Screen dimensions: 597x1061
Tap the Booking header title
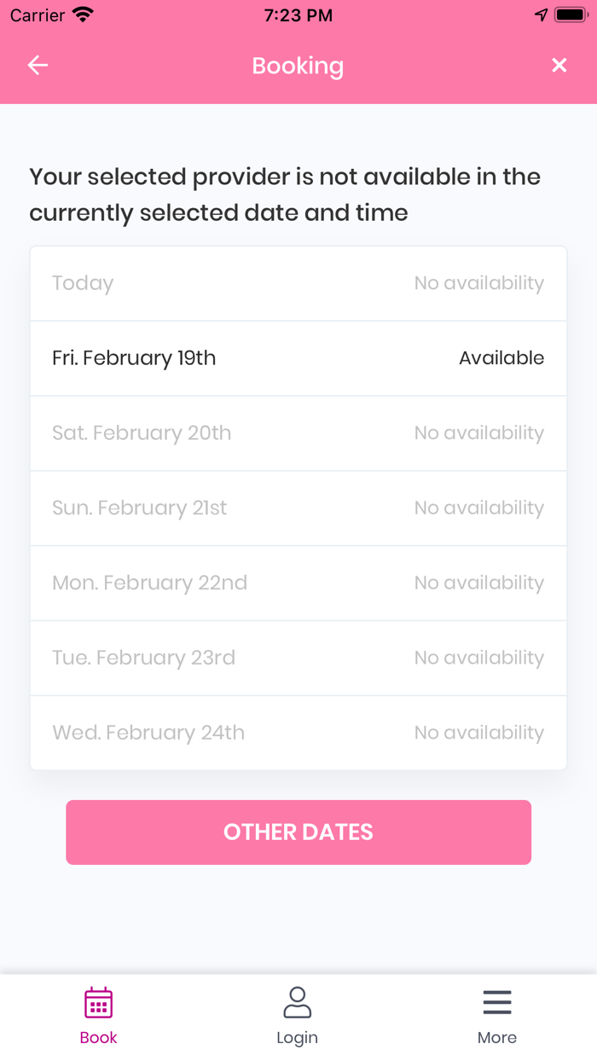(x=298, y=66)
